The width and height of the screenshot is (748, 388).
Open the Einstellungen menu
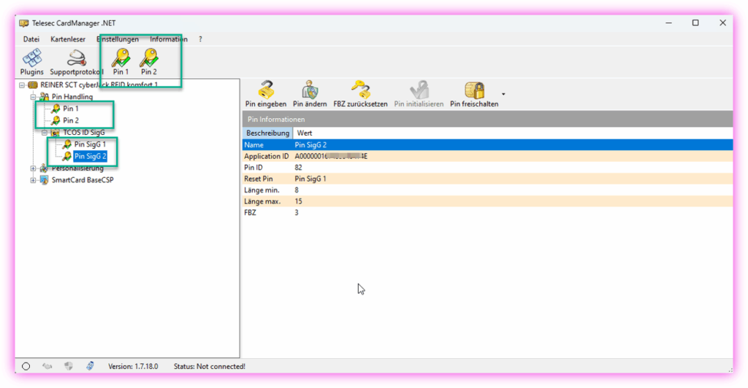click(118, 39)
